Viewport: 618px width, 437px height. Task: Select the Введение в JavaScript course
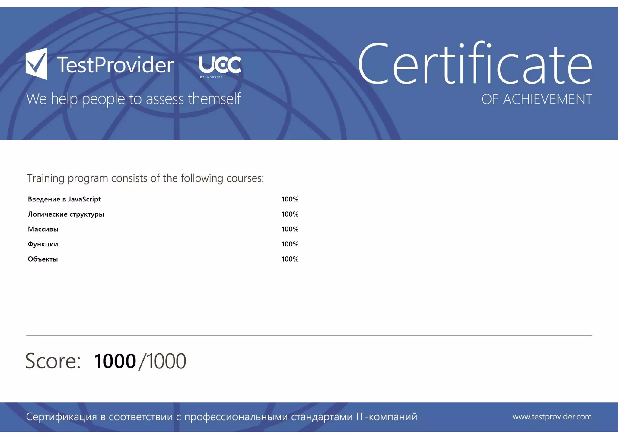click(x=64, y=199)
